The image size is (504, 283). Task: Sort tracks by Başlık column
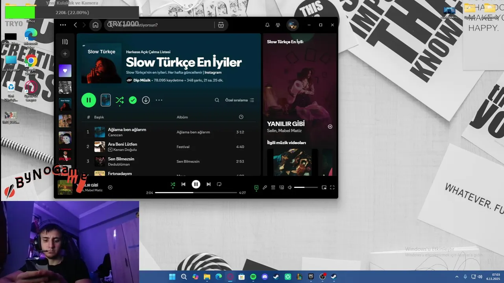(99, 117)
